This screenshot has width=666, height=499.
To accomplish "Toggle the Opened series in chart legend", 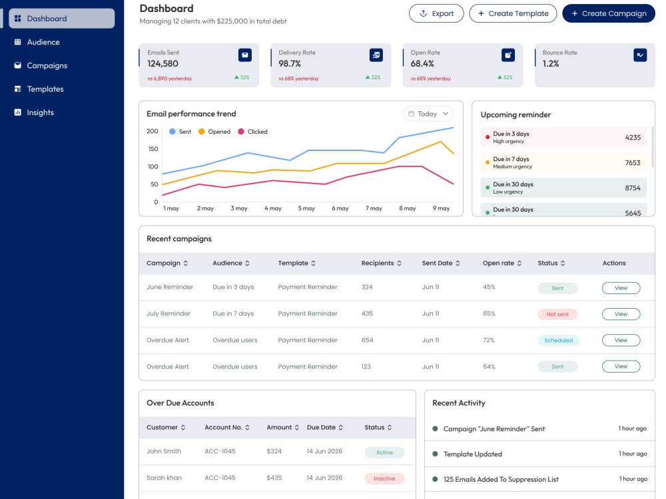I will point(214,132).
